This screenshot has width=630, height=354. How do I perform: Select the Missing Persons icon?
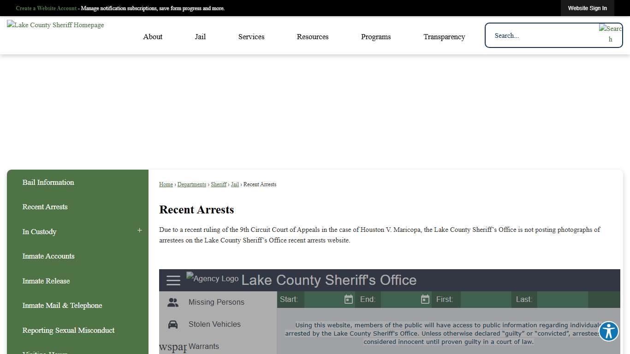172,302
